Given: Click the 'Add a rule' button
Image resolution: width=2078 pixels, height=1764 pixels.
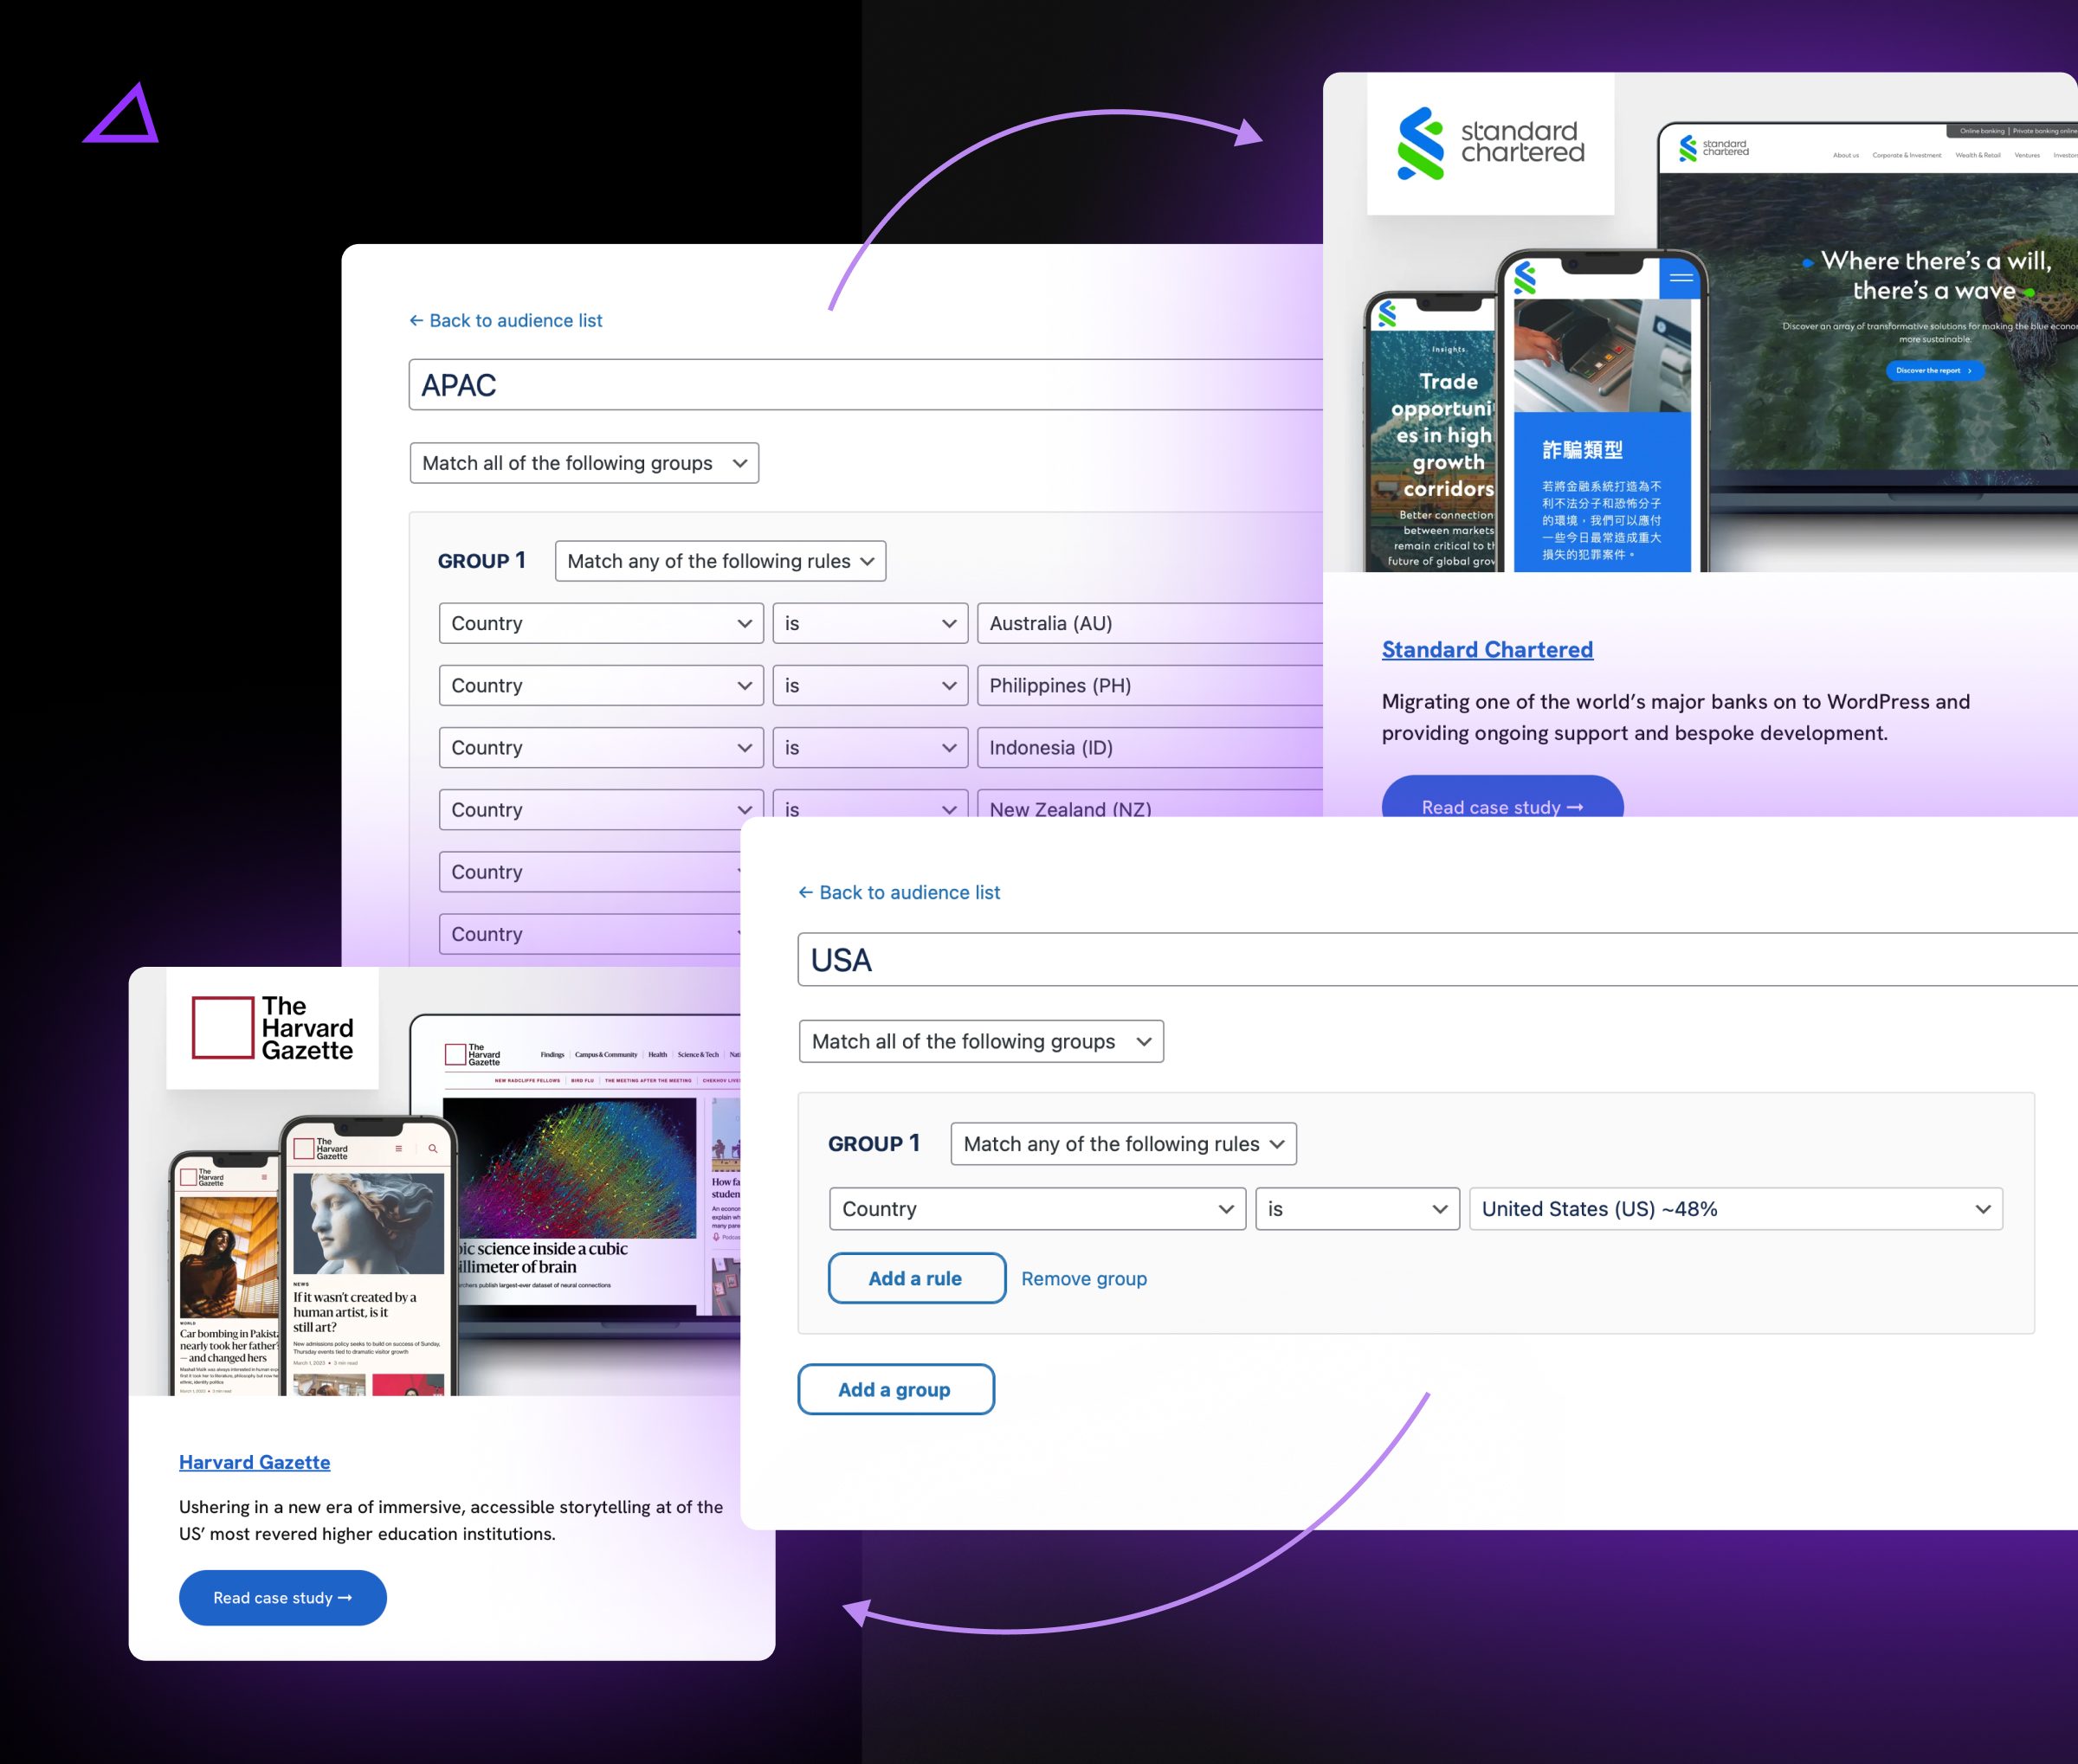Looking at the screenshot, I should [x=915, y=1278].
